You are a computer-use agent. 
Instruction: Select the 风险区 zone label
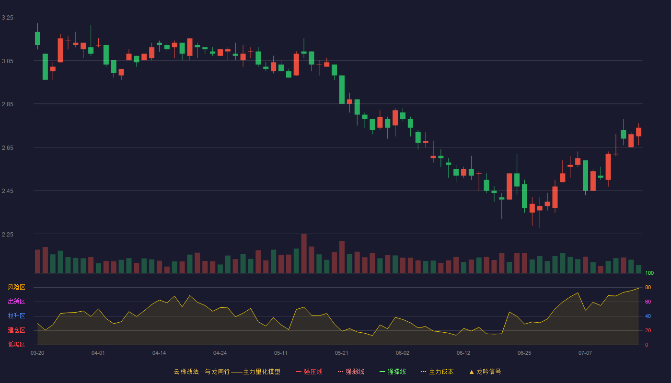[16, 287]
